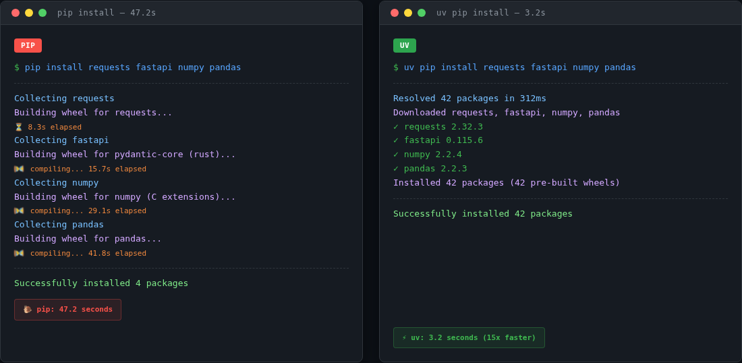Image resolution: width=742 pixels, height=363 pixels.
Task: Maximize the pip install window
Action: [42, 13]
